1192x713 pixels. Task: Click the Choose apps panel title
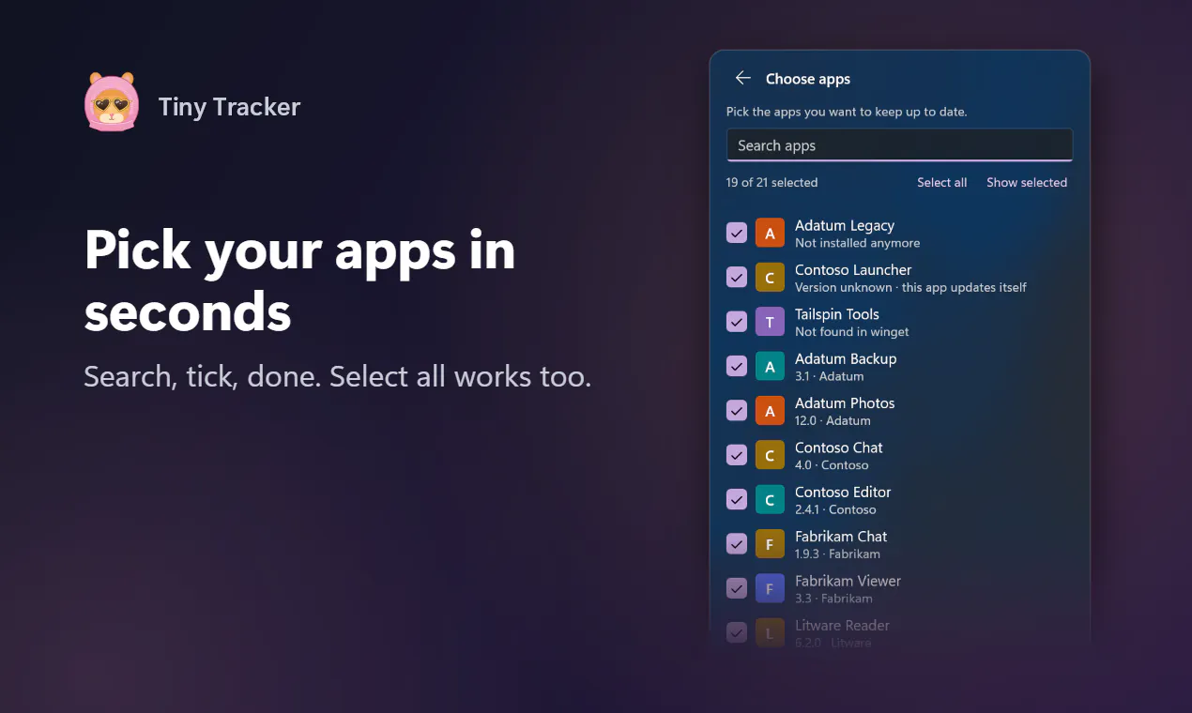808,79
